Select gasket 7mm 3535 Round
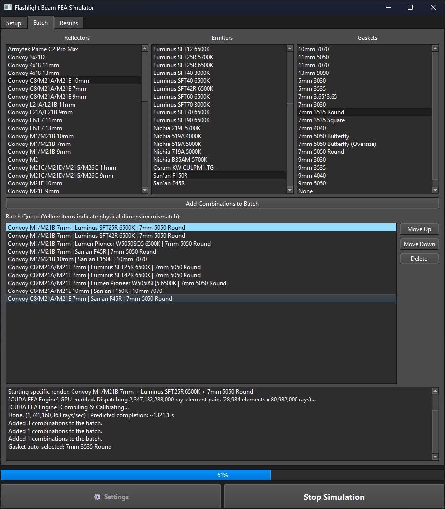Image resolution: width=445 pixels, height=509 pixels. pos(365,112)
